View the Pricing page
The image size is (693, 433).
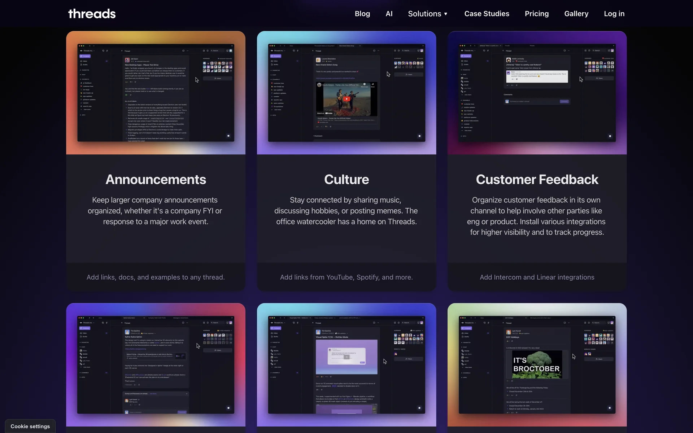[536, 14]
